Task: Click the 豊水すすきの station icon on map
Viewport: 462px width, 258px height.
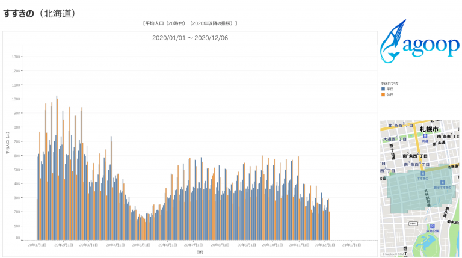Action: click(442, 182)
